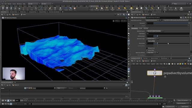Select the Draw Curve shelf tool

pyautogui.click(x=41, y=9)
